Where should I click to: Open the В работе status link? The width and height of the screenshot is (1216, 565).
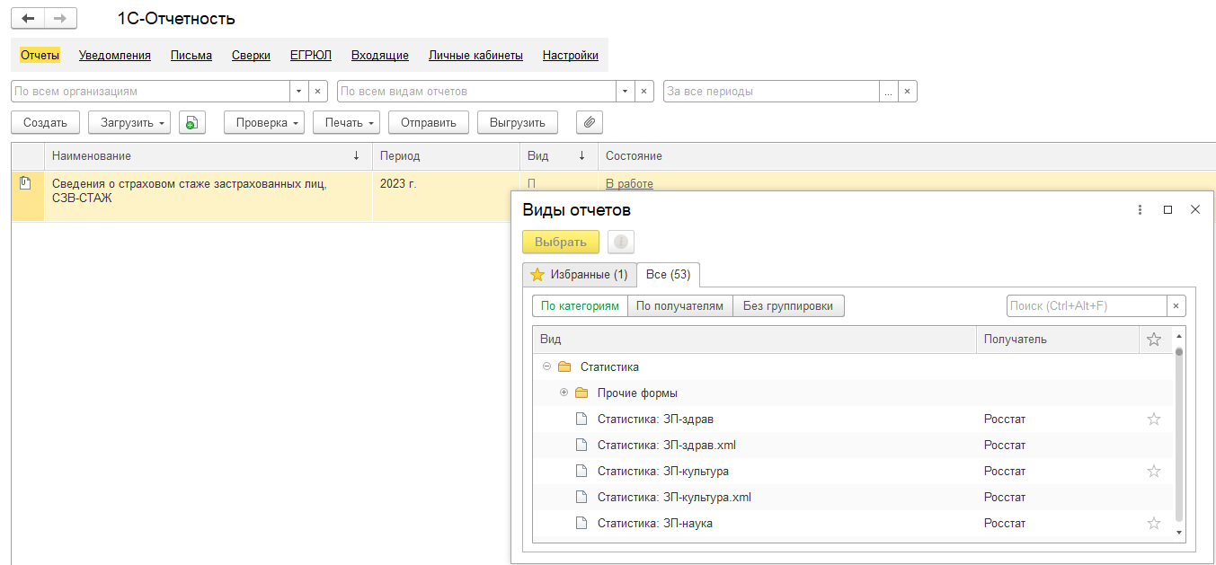click(629, 183)
